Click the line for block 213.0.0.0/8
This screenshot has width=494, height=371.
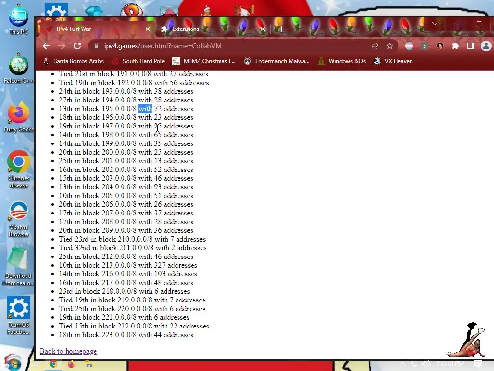tap(128, 265)
